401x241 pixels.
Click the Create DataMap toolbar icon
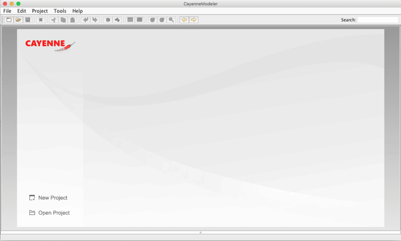117,20
